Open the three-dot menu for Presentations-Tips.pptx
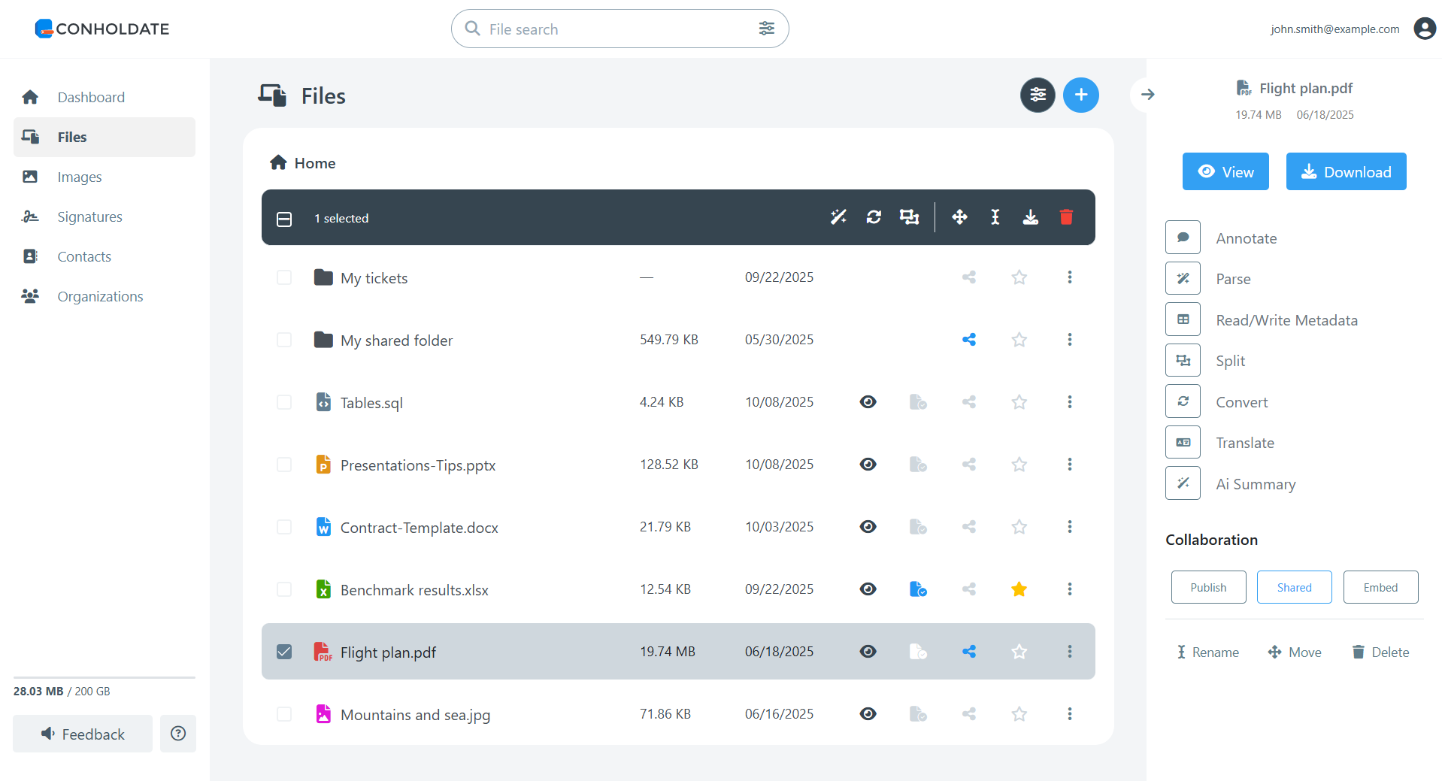1442x781 pixels. pos(1069,465)
